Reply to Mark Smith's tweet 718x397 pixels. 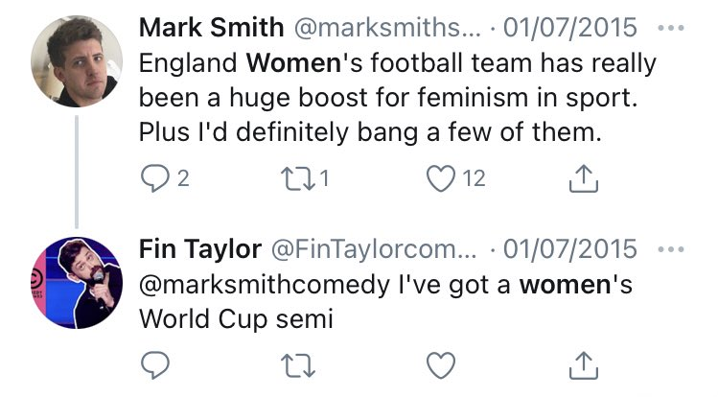(x=154, y=177)
